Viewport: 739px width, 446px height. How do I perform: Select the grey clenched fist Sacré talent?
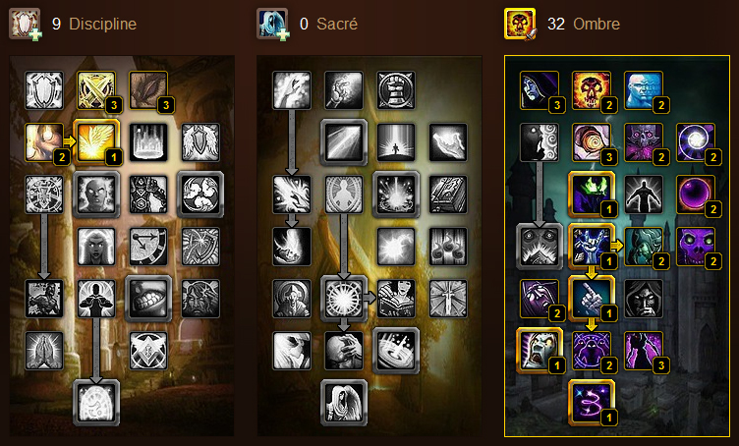click(x=396, y=90)
